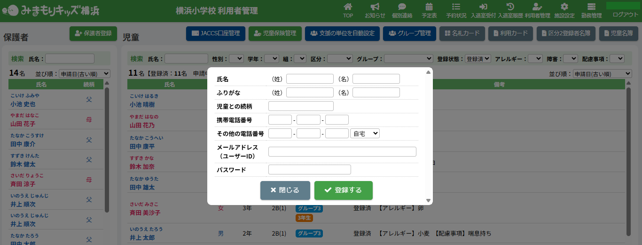Click ログアウト in the header
The image size is (642, 245).
(x=626, y=15)
